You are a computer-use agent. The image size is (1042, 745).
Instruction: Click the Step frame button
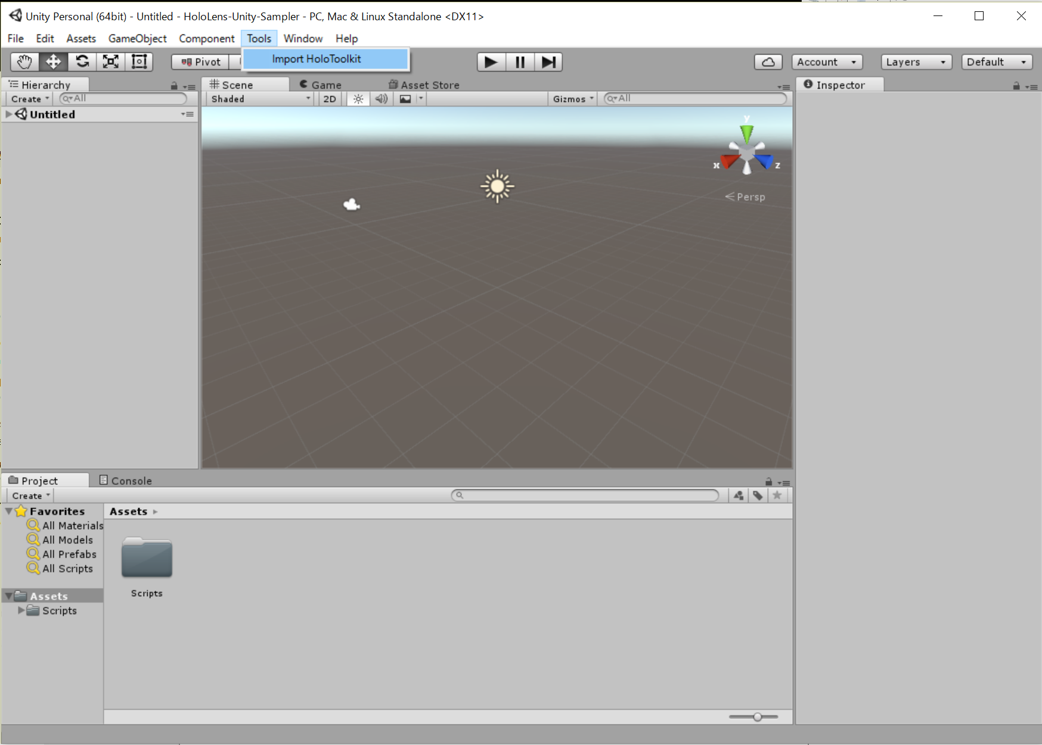tap(548, 62)
